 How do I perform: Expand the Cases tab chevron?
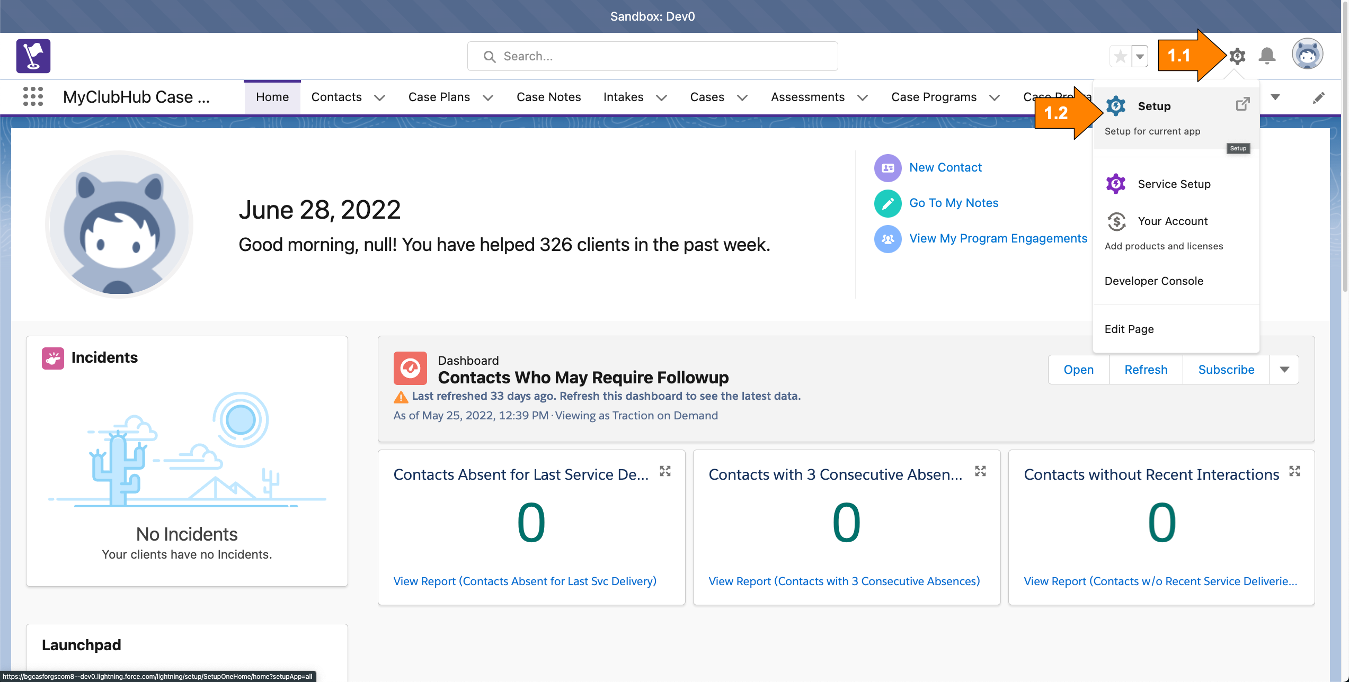tap(742, 98)
